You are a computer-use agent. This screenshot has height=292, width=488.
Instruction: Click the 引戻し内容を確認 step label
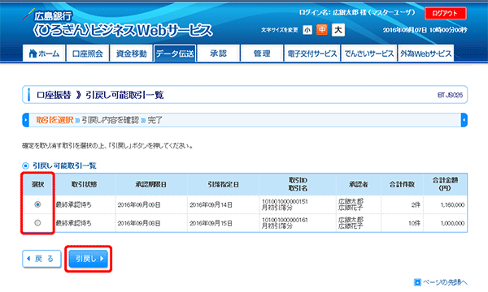110,120
